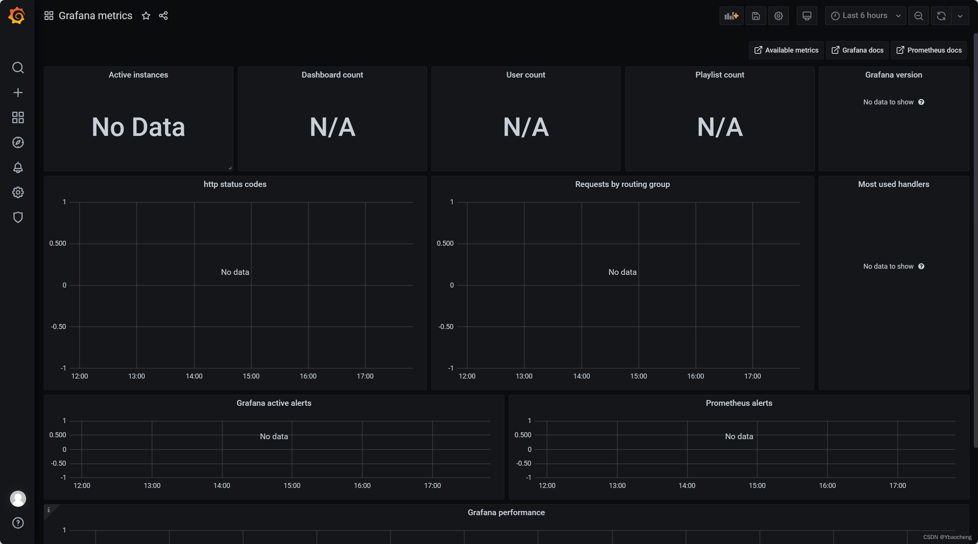Click the N/A value in Dashboard count

coord(332,127)
